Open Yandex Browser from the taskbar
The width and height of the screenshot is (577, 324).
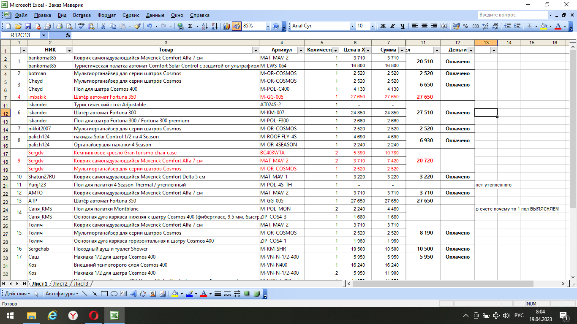point(73,315)
